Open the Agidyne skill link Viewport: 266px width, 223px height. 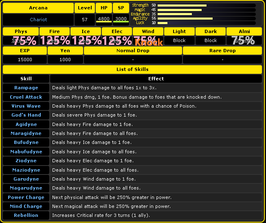tap(26, 124)
